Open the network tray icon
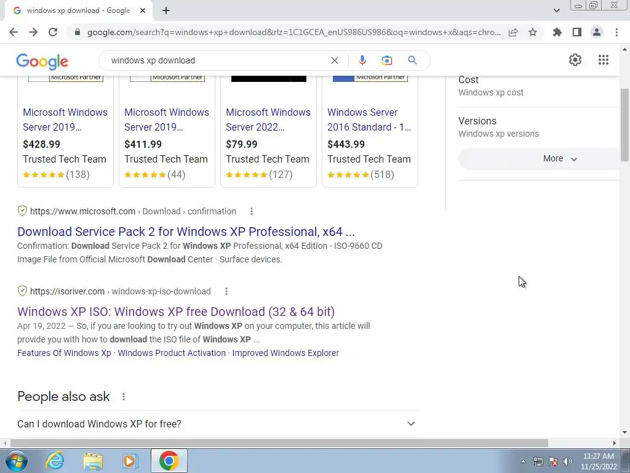The image size is (630, 473). point(538,461)
